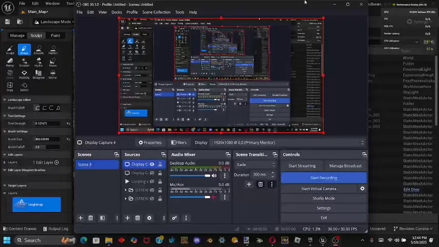The height and width of the screenshot is (247, 439).
Task: Open the OBS Tools menu
Action: click(x=180, y=12)
